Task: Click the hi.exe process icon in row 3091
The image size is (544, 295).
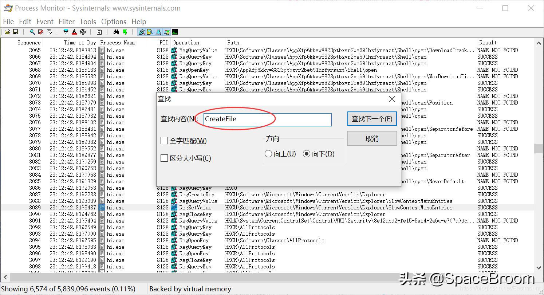Action: 102,221
